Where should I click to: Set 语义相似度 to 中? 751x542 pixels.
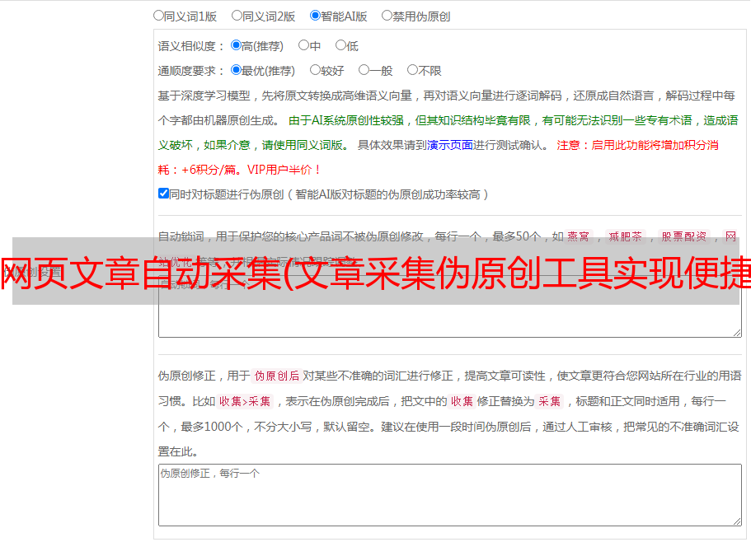303,45
